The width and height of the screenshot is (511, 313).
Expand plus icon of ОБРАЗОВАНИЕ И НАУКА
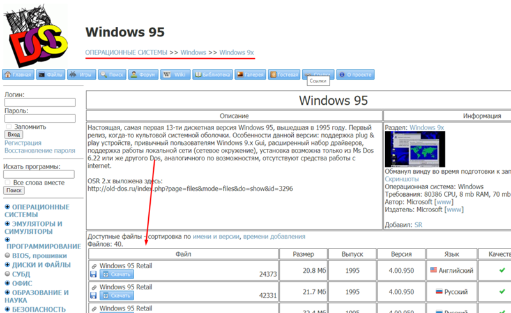(8, 292)
